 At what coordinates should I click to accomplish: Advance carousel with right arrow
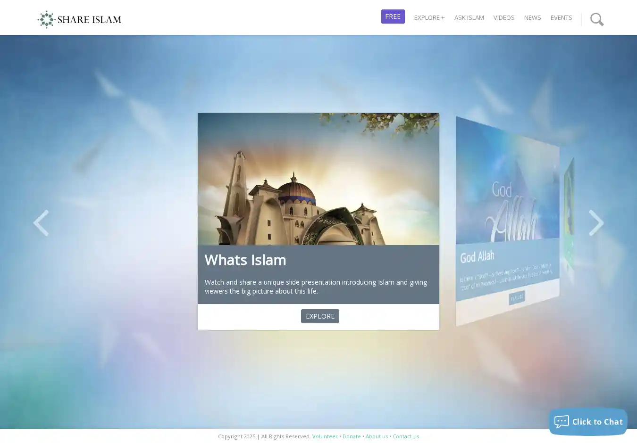tap(596, 222)
